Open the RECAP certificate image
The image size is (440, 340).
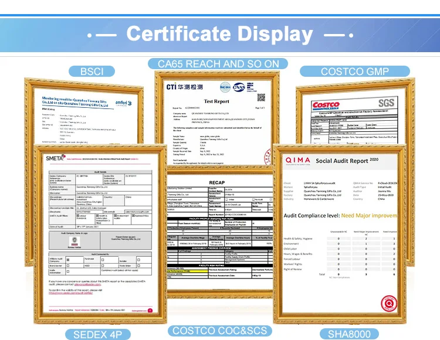click(220, 233)
